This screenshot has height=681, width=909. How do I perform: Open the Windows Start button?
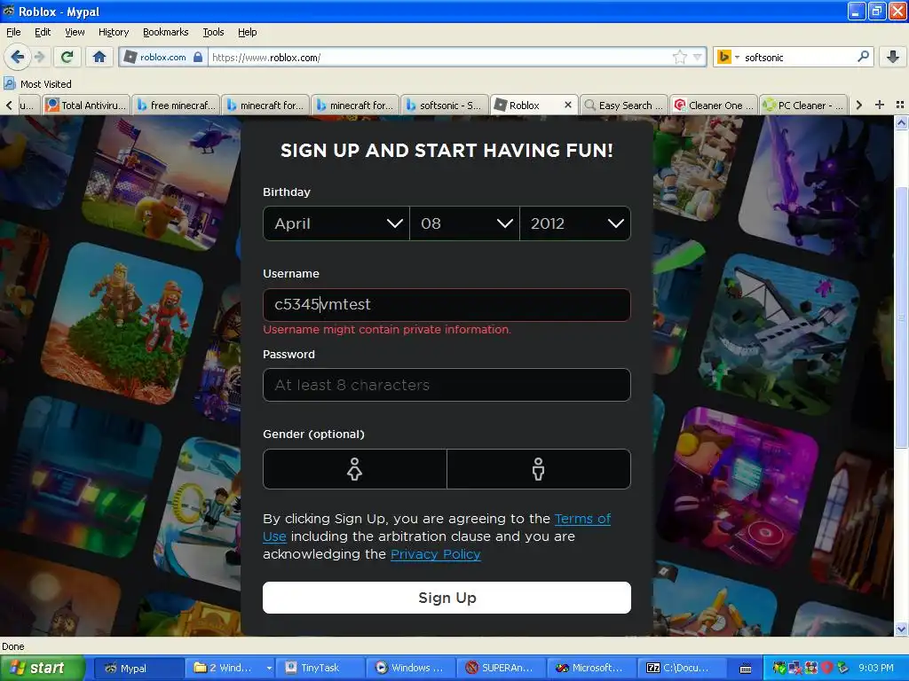42,668
